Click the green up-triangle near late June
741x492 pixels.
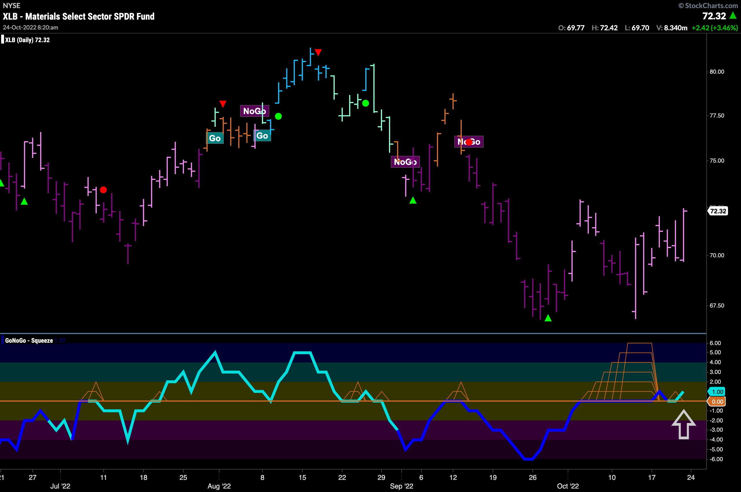pos(24,202)
